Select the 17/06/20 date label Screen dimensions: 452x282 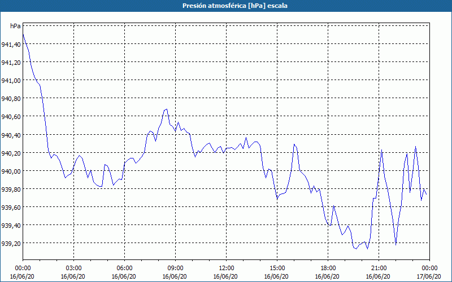point(429,276)
